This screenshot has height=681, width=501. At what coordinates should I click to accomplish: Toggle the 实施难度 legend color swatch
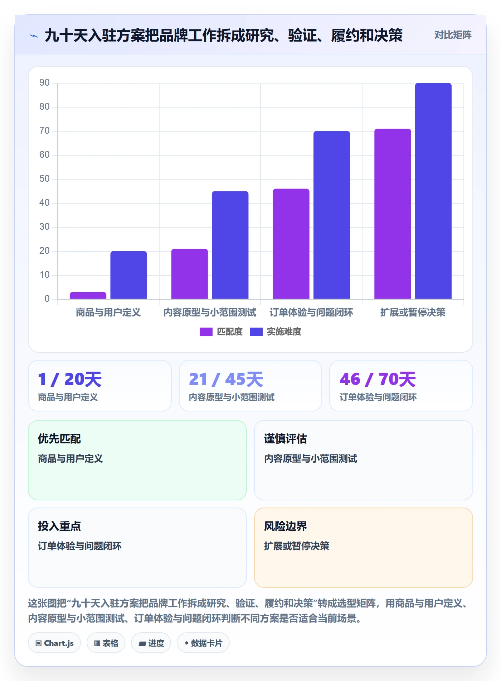[256, 332]
